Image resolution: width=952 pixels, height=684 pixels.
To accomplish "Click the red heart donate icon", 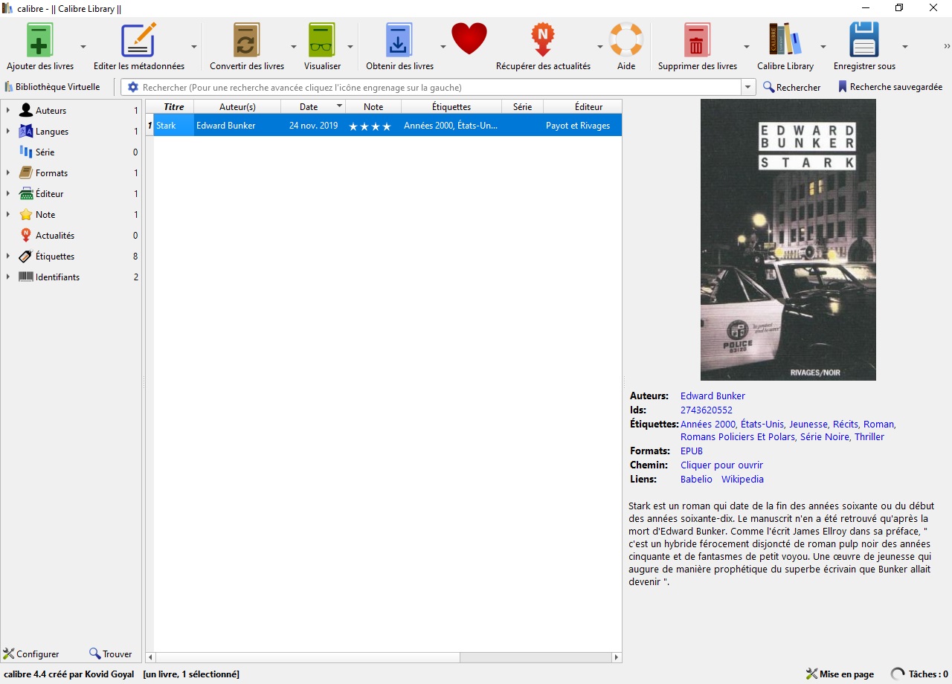I will 469,39.
